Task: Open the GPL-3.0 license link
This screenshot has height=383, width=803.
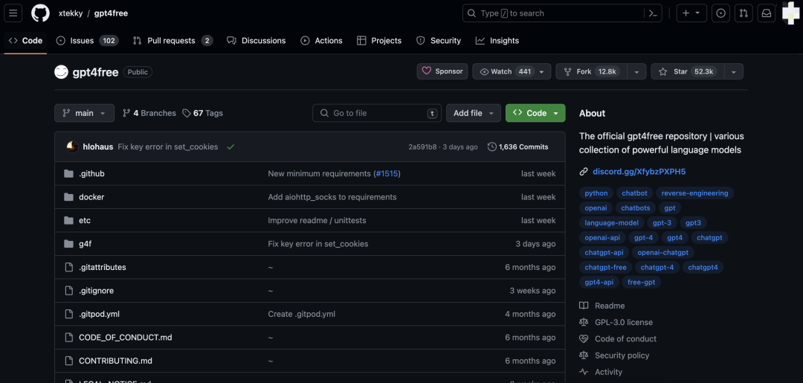Action: pyautogui.click(x=624, y=322)
